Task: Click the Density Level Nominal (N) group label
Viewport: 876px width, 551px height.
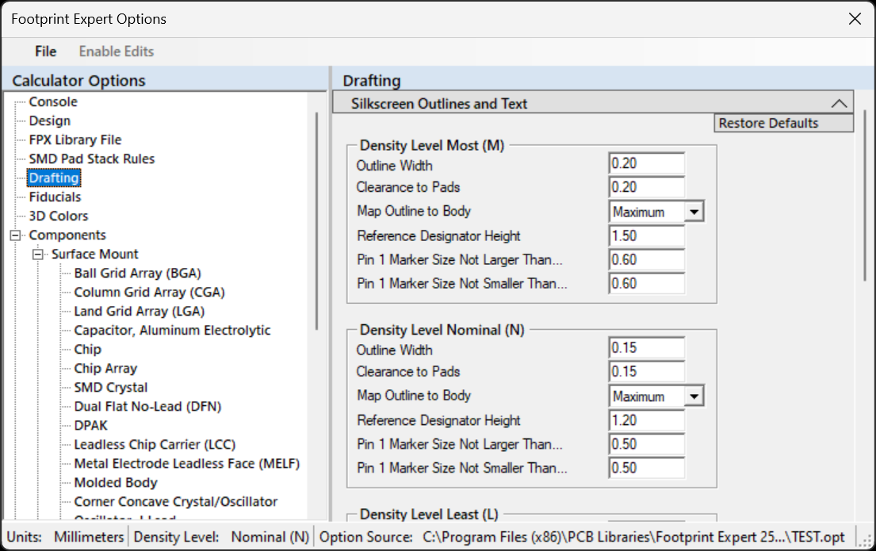Action: [x=442, y=330]
